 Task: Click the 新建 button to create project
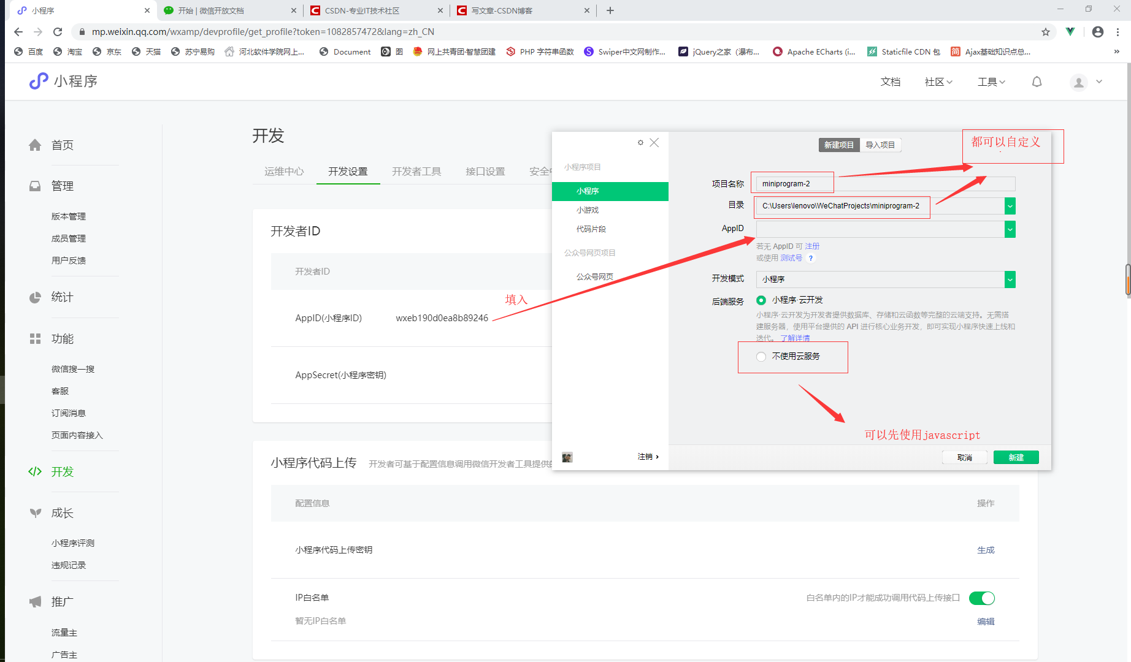pyautogui.click(x=1016, y=457)
